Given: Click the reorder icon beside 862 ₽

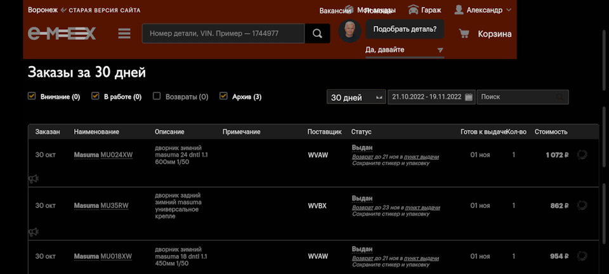Looking at the screenshot, I should pyautogui.click(x=582, y=205).
